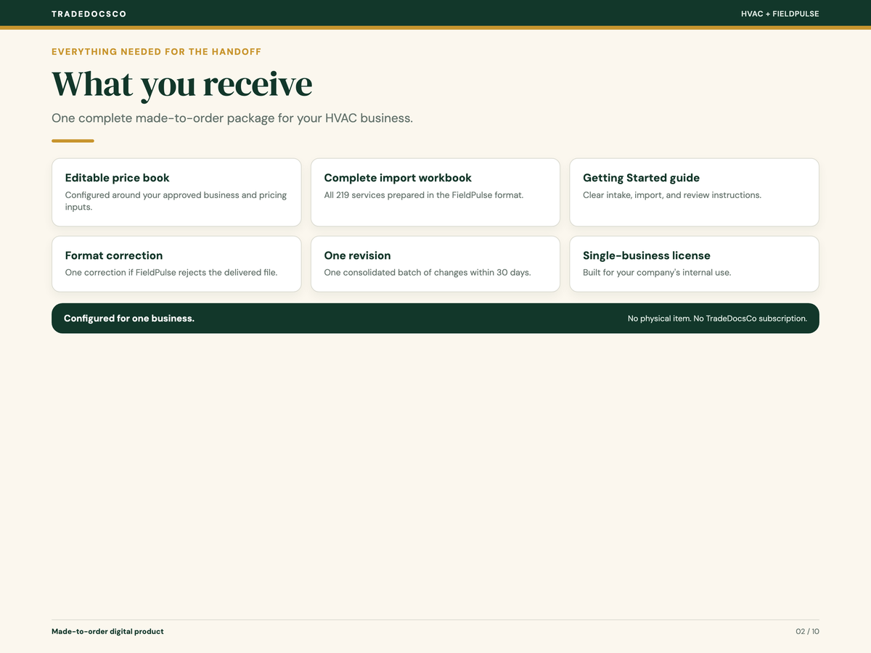Select the 'Everything needed for the handoff' eyebrow text
Image resolution: width=871 pixels, height=653 pixels.
tap(157, 52)
